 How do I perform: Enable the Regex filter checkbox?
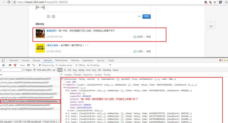23,70
